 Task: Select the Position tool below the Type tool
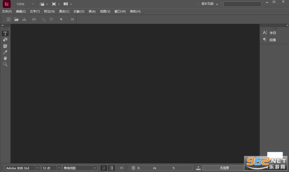[5, 39]
